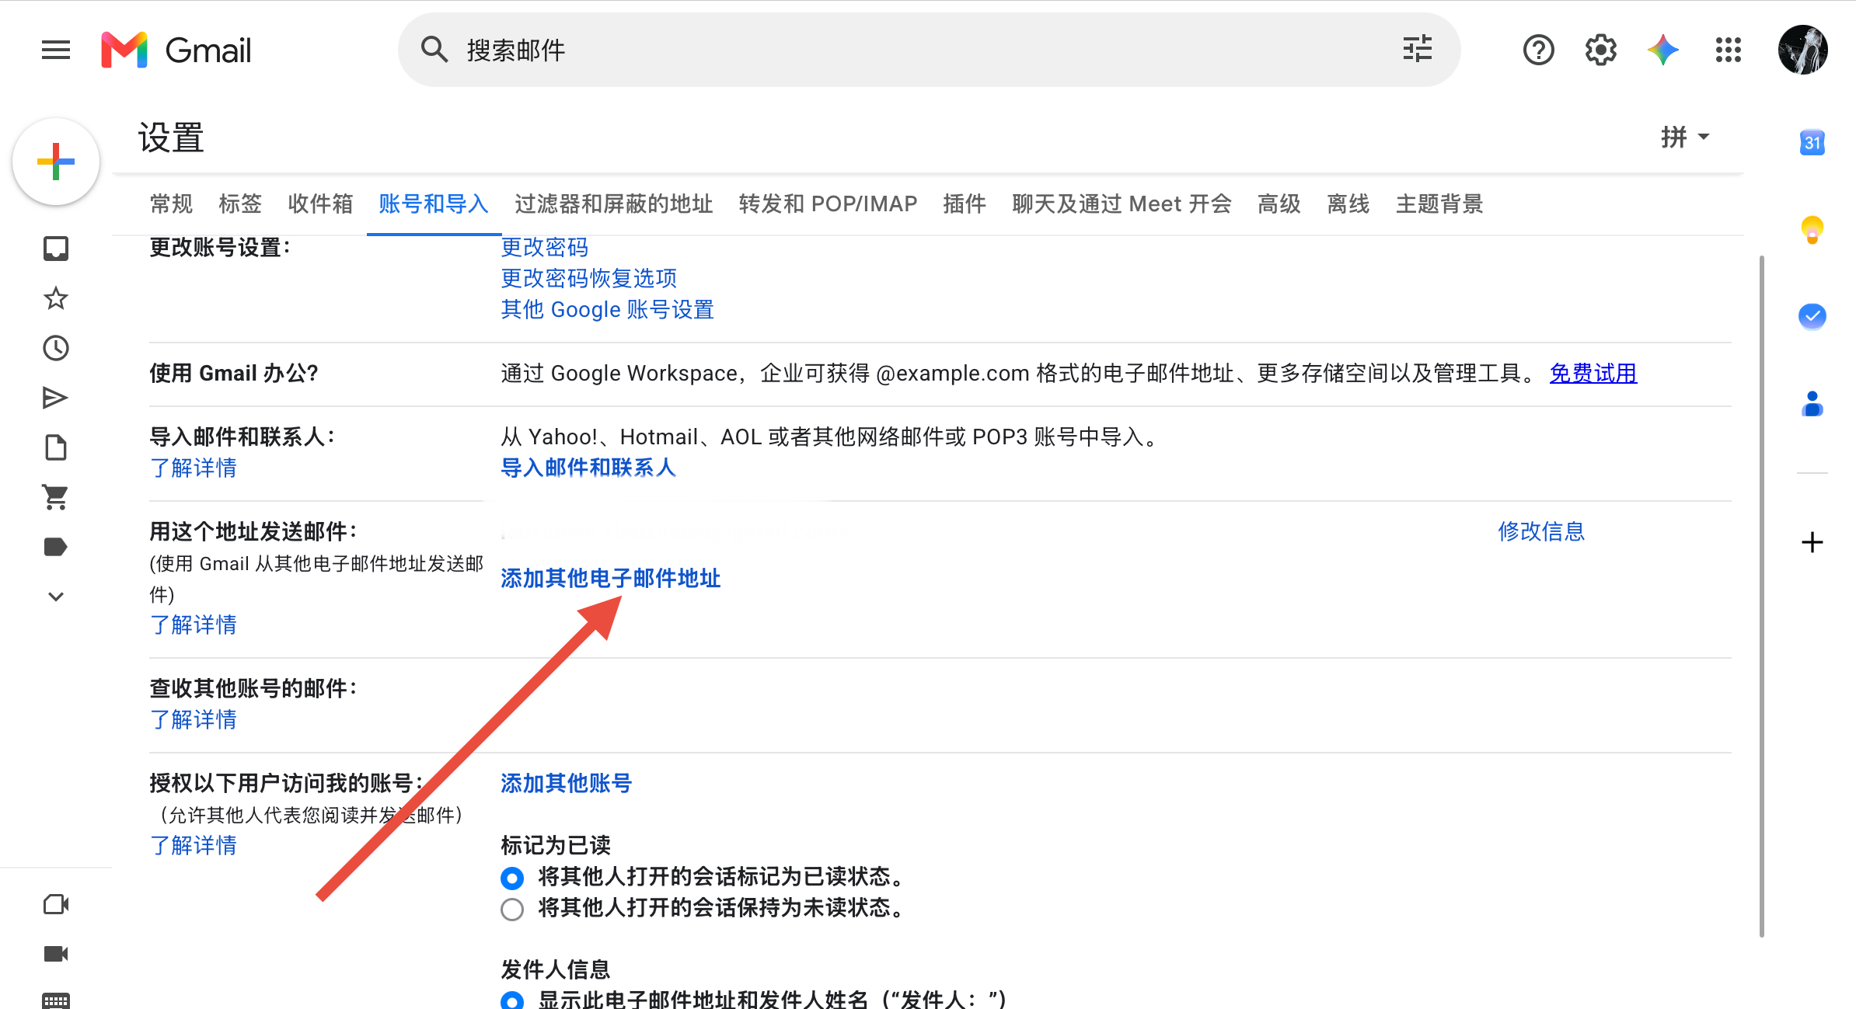Click 了解详情 under 导入邮件和联系人

tap(193, 468)
